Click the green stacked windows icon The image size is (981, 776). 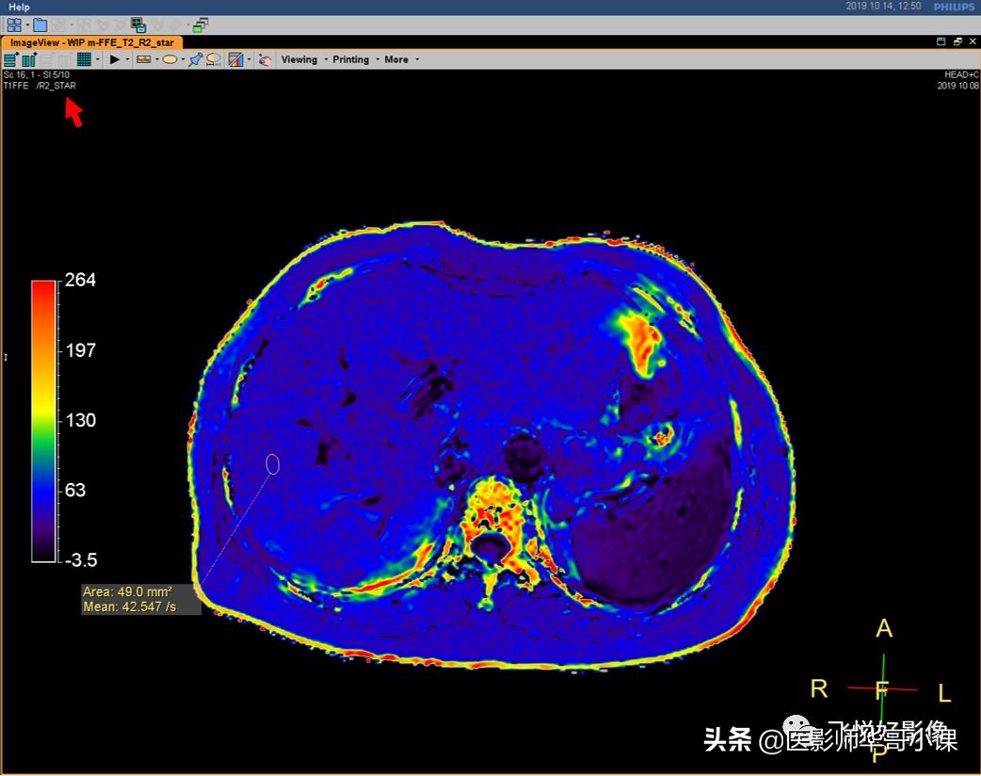[x=201, y=25]
